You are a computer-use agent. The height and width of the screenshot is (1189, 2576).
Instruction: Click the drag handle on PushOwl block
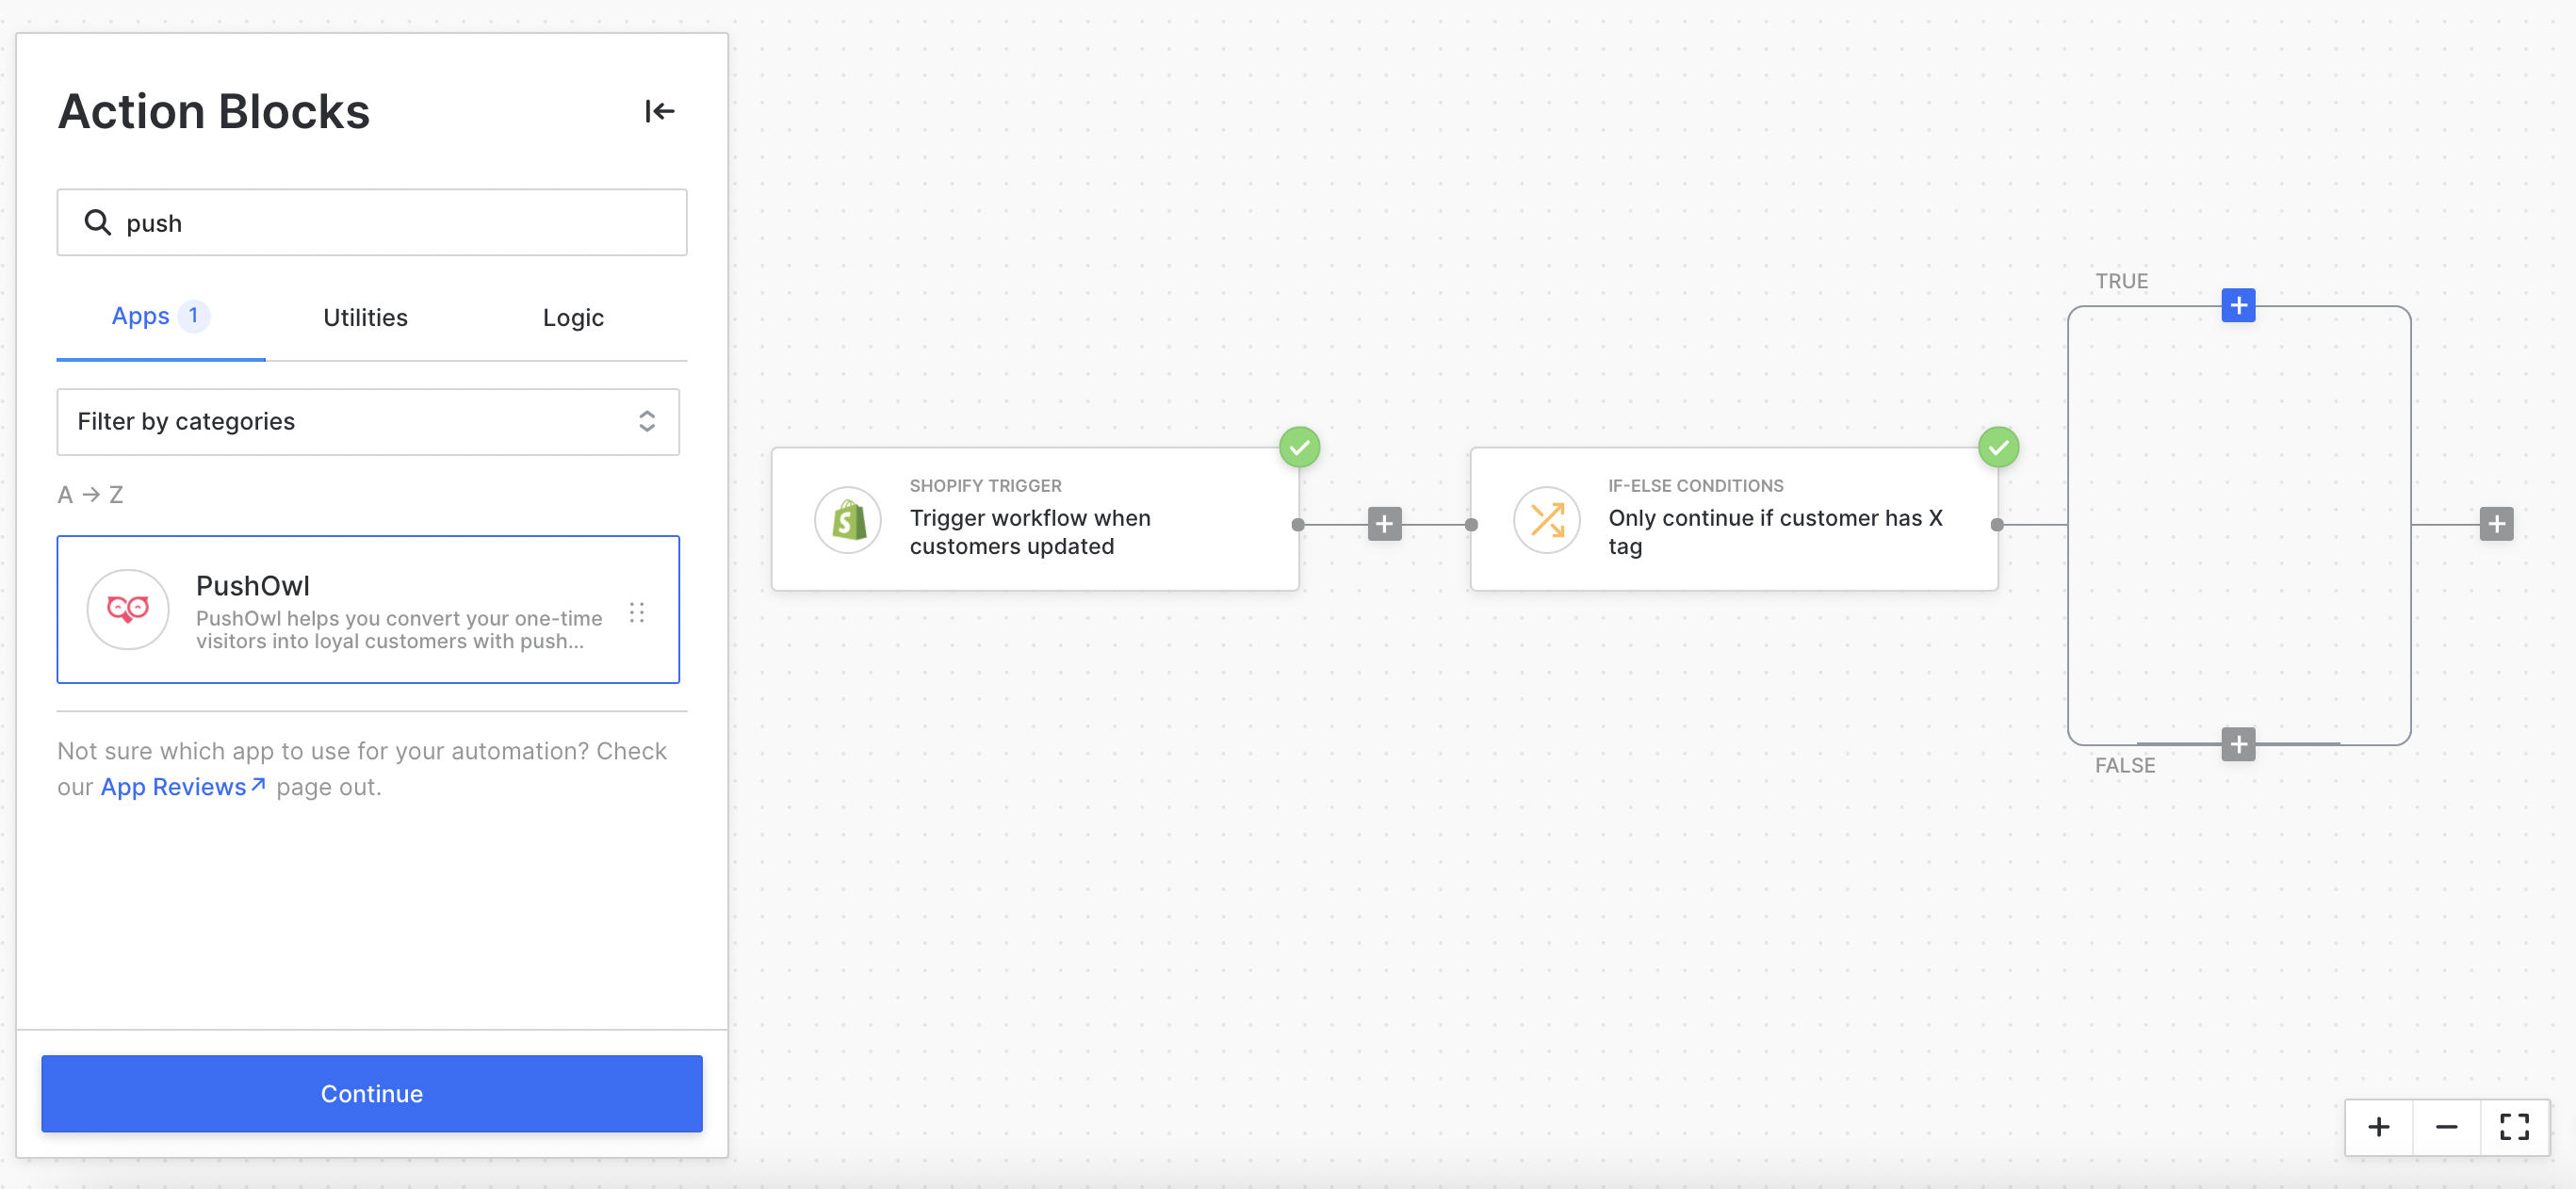(x=637, y=612)
